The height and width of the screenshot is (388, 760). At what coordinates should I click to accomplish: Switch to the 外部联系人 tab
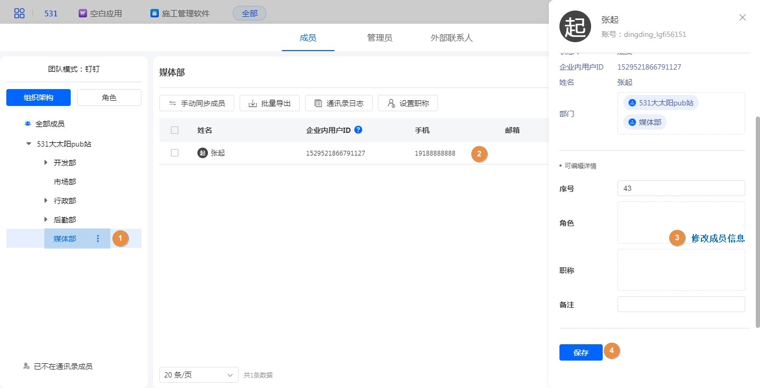(x=451, y=38)
